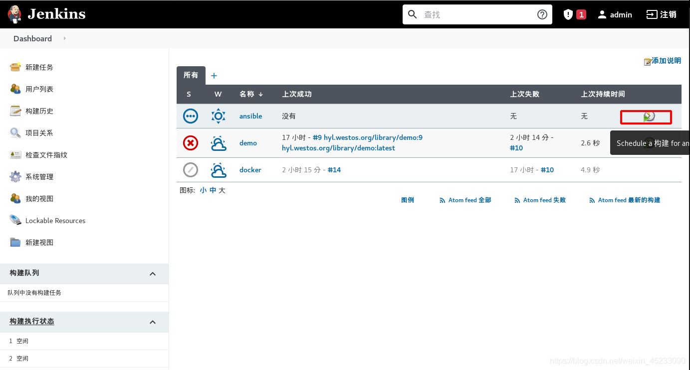The image size is (690, 370).
Task: Click the Dashboard breadcrumb link
Action: (x=32, y=38)
